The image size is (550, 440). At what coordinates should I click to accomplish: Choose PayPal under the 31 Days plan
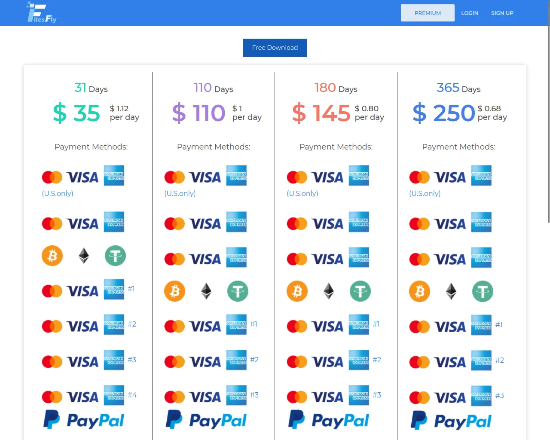[x=84, y=420]
